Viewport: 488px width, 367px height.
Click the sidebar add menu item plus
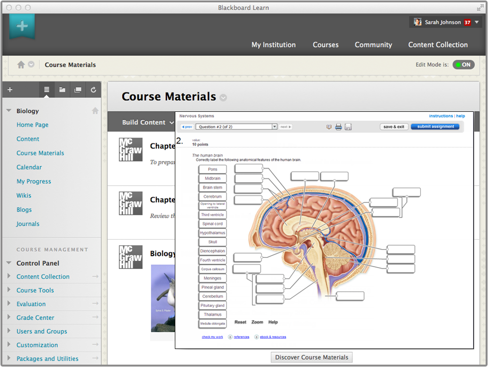tap(10, 90)
